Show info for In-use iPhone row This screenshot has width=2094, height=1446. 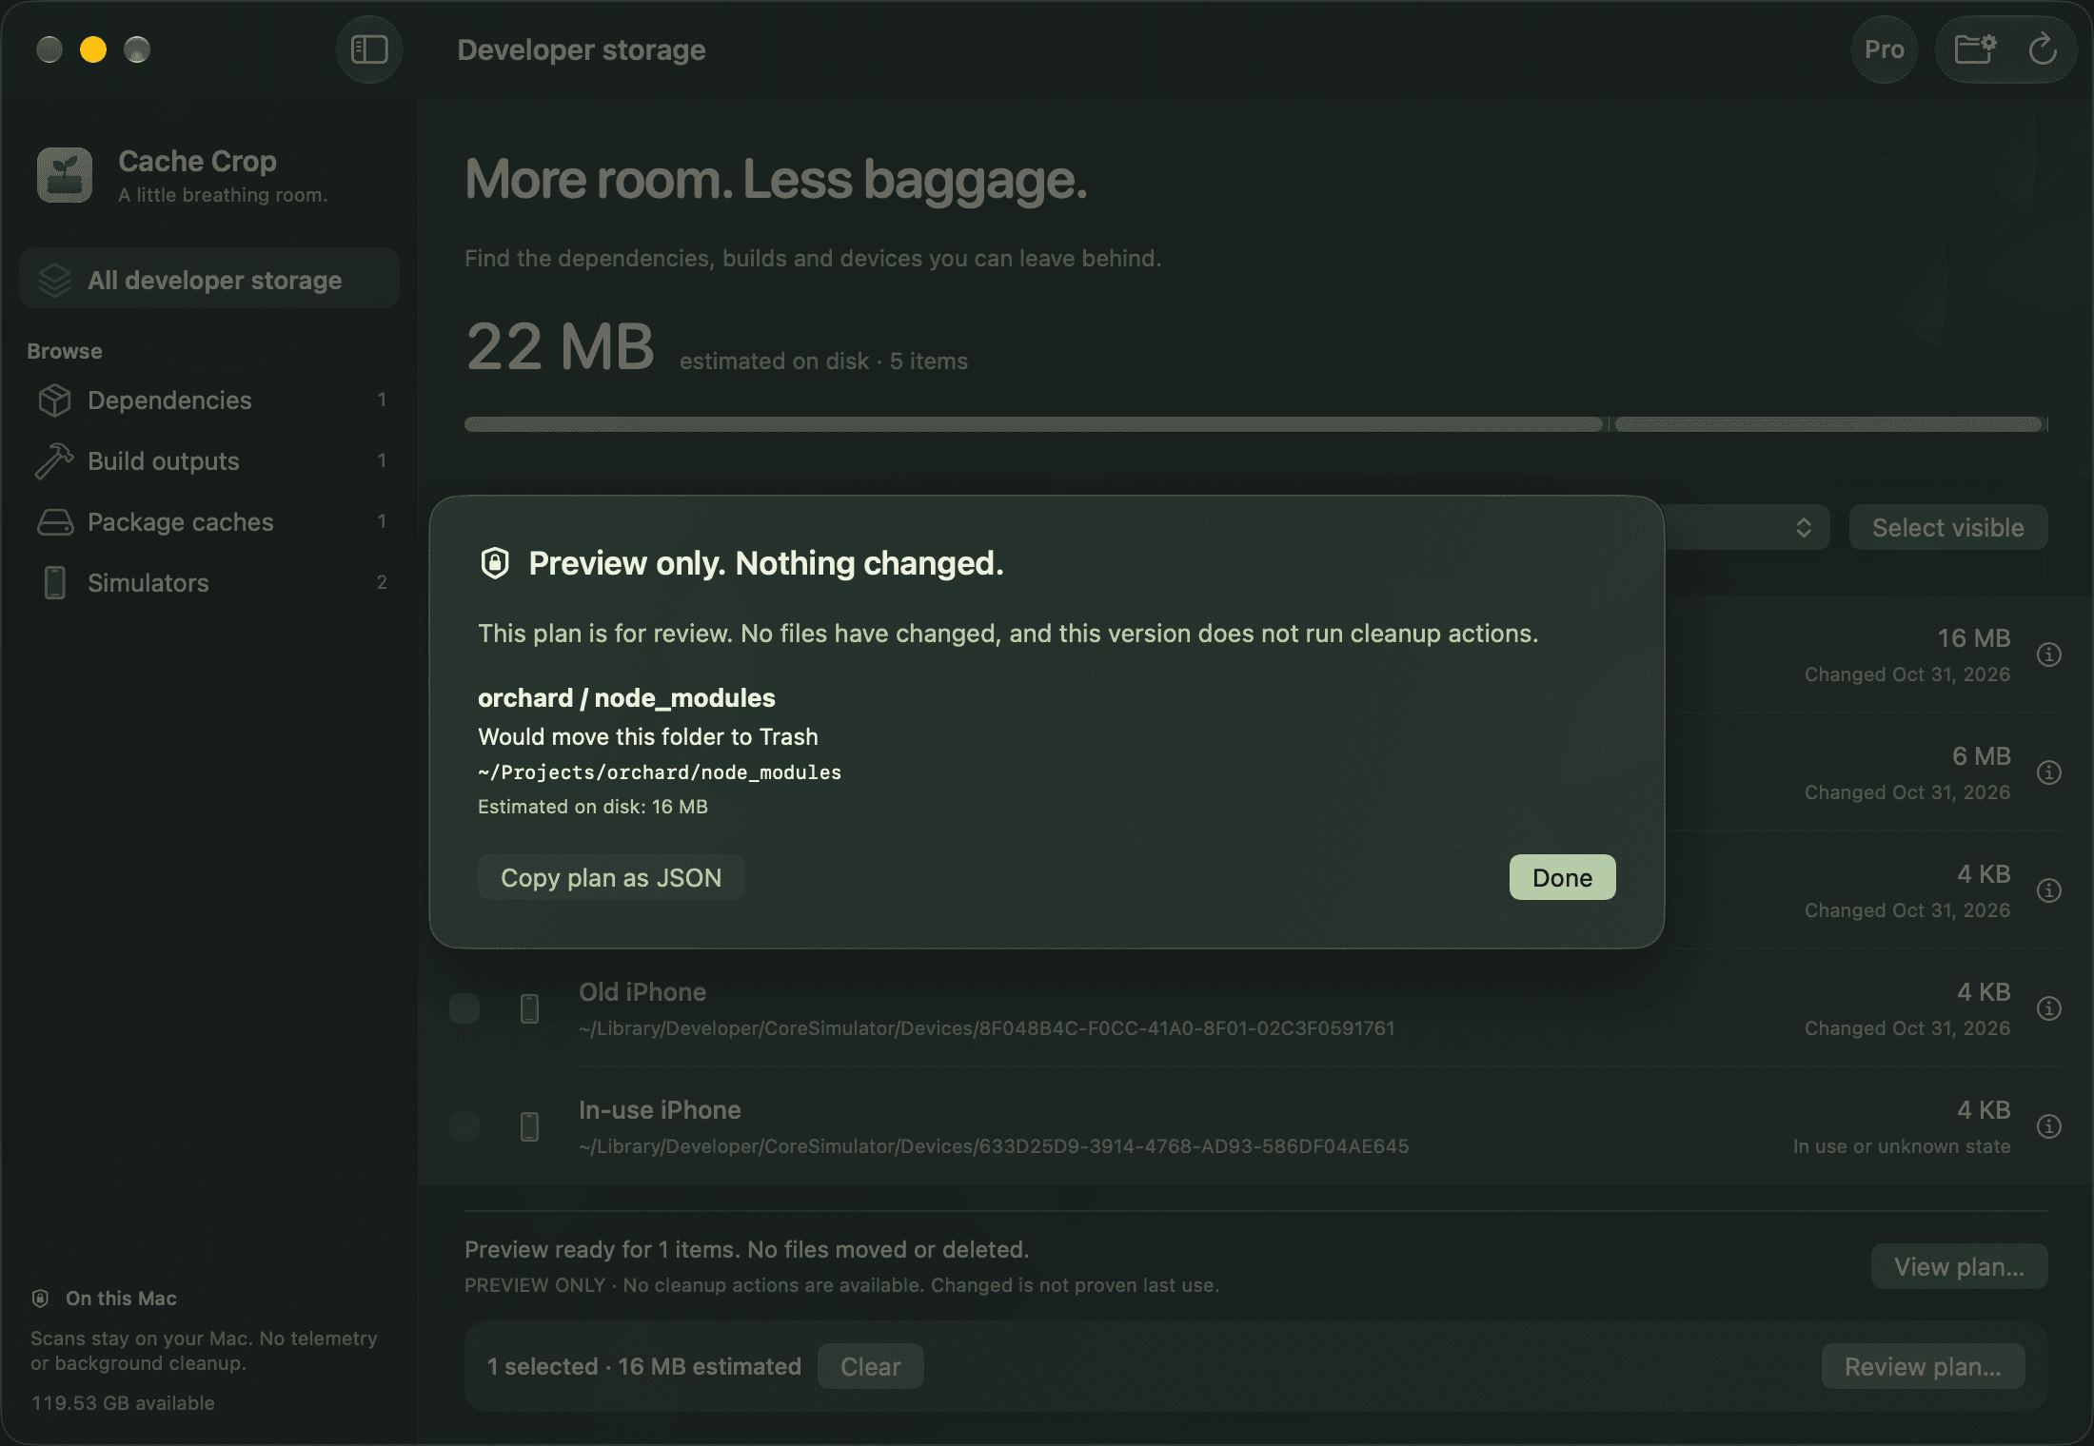click(x=2049, y=1126)
